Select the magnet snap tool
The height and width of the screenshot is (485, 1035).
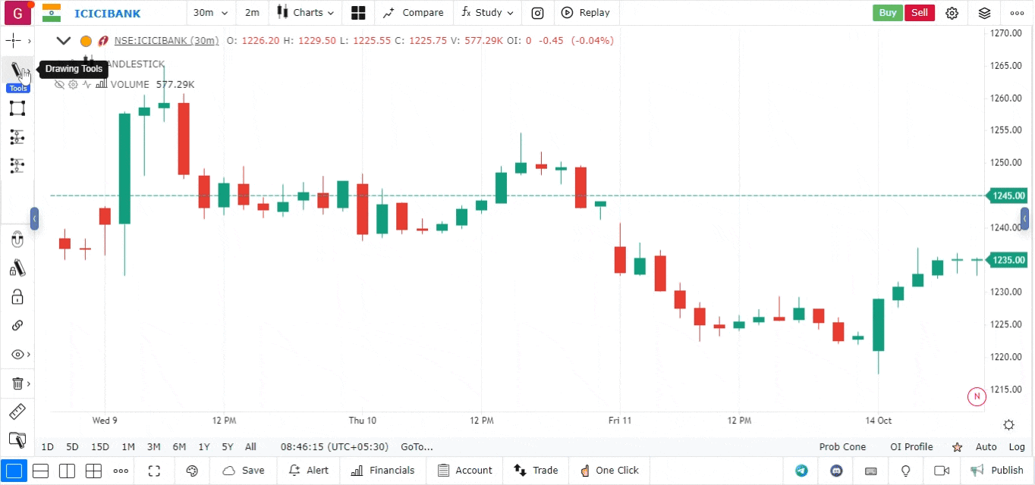pos(17,240)
